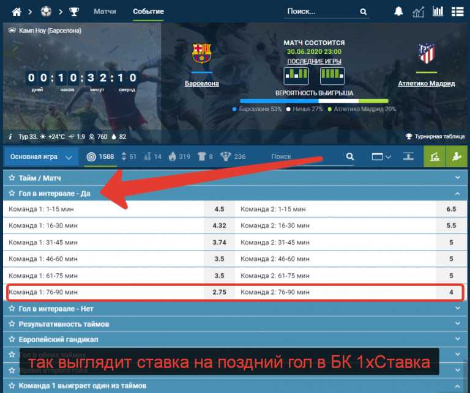Click the Гол в интервале - Да header title

pyautogui.click(x=54, y=193)
